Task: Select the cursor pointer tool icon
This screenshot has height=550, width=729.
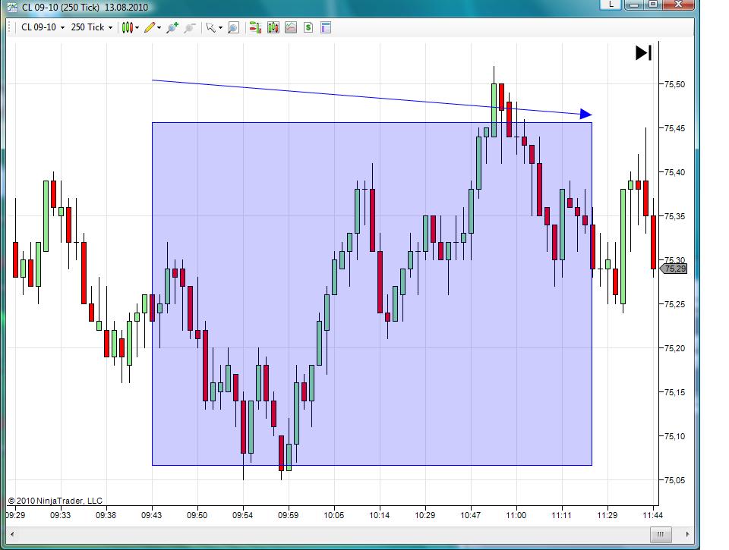Action: coord(210,28)
